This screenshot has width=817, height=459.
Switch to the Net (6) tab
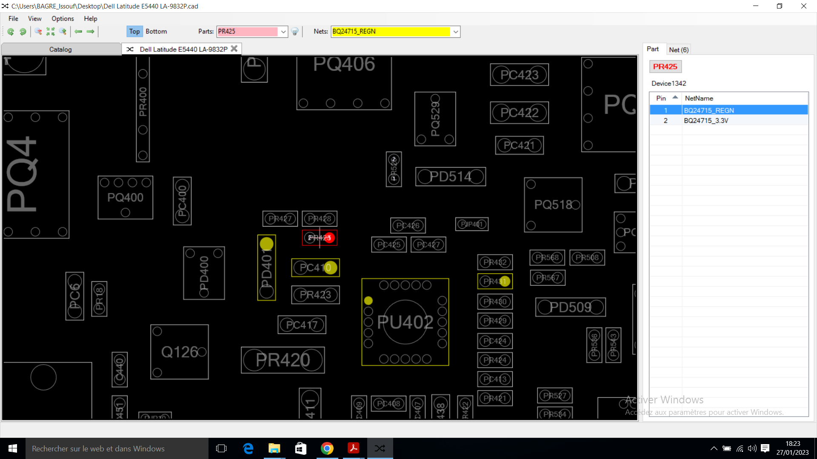[x=678, y=50]
